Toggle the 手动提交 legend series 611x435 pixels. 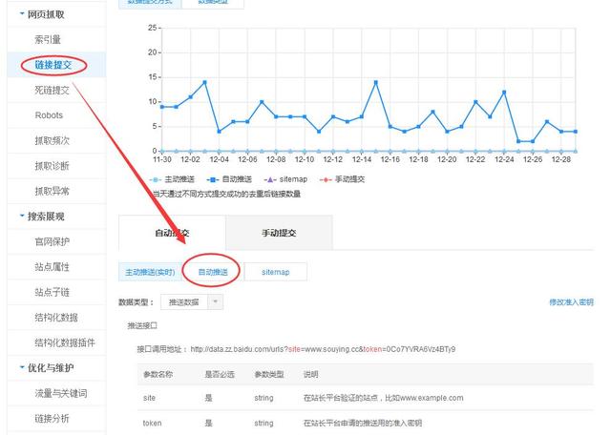(342, 179)
